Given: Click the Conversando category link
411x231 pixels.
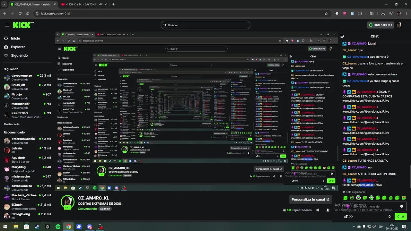Looking at the screenshot, I should coord(87,209).
